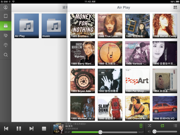Open the 1996 Chantal Kreviazuk album
Screen dimensions: 180x135
coord(138,108)
